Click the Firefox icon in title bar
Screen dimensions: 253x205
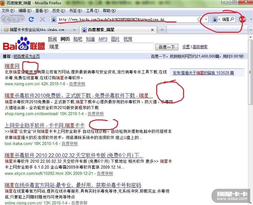2,3
